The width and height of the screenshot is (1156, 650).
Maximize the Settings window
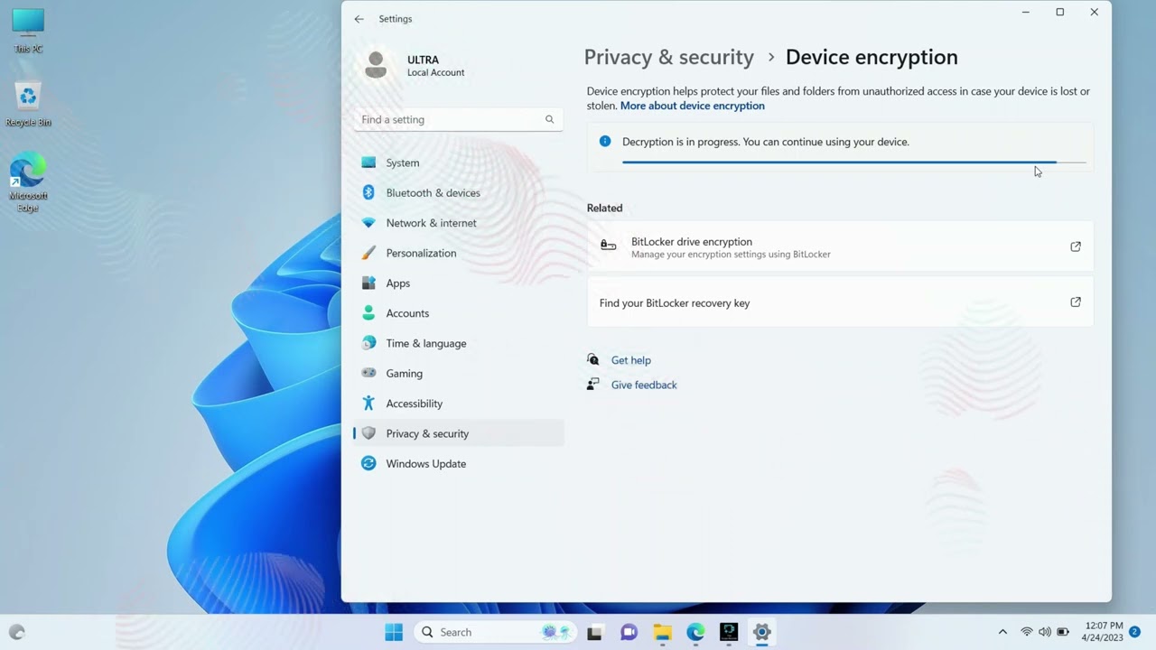point(1060,13)
